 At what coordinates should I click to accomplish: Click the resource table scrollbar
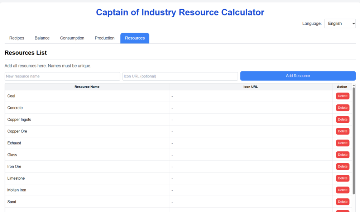pyautogui.click(x=354, y=140)
